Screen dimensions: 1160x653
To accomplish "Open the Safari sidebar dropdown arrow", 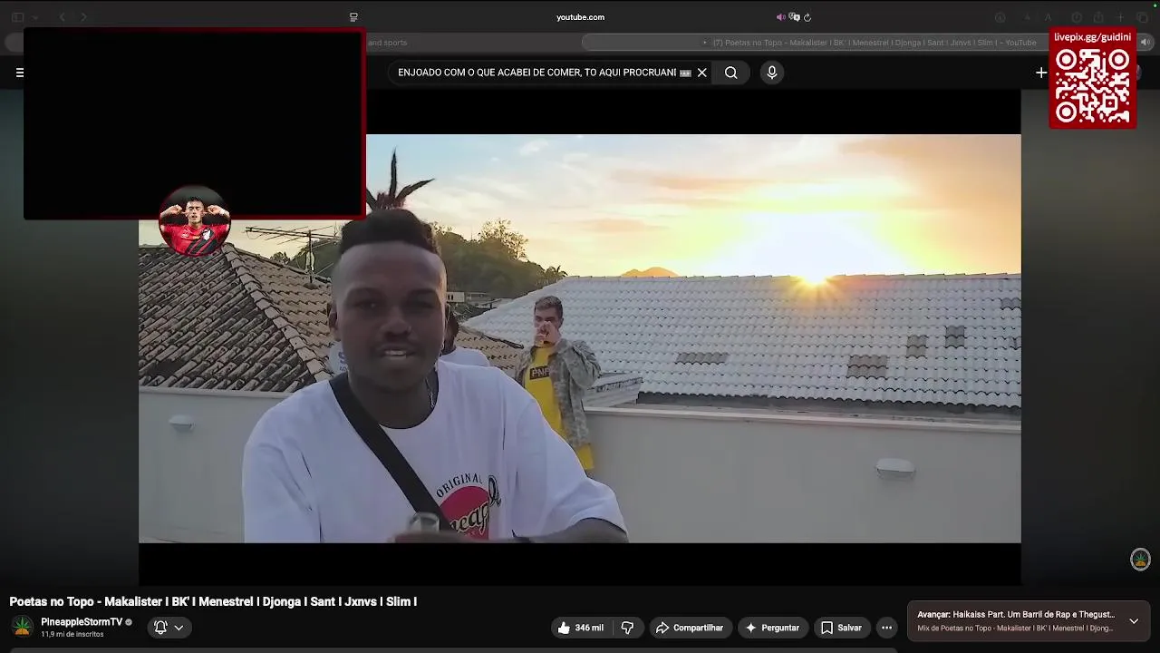I will (35, 17).
